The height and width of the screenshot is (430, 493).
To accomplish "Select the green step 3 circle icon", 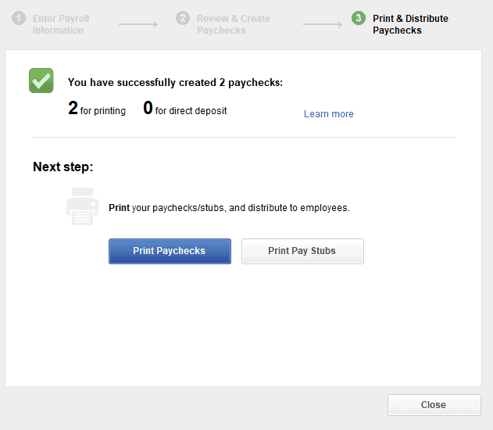I will point(359,18).
